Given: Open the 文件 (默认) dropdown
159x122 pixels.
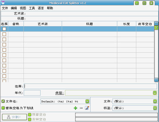Looking at the screenshot, I should coord(155,101).
